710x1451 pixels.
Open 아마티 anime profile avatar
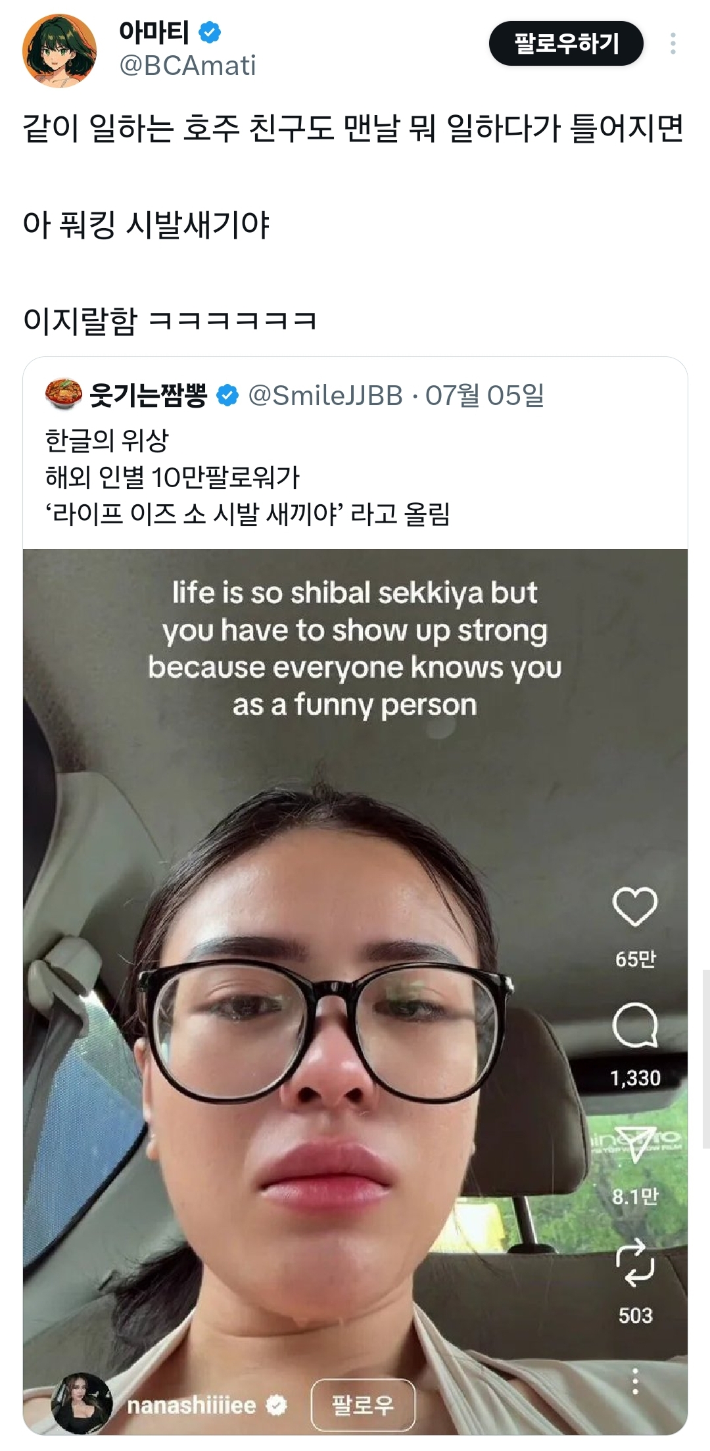pyautogui.click(x=59, y=51)
